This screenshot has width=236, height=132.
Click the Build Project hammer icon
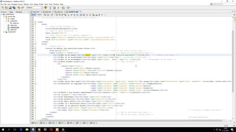[51, 8]
